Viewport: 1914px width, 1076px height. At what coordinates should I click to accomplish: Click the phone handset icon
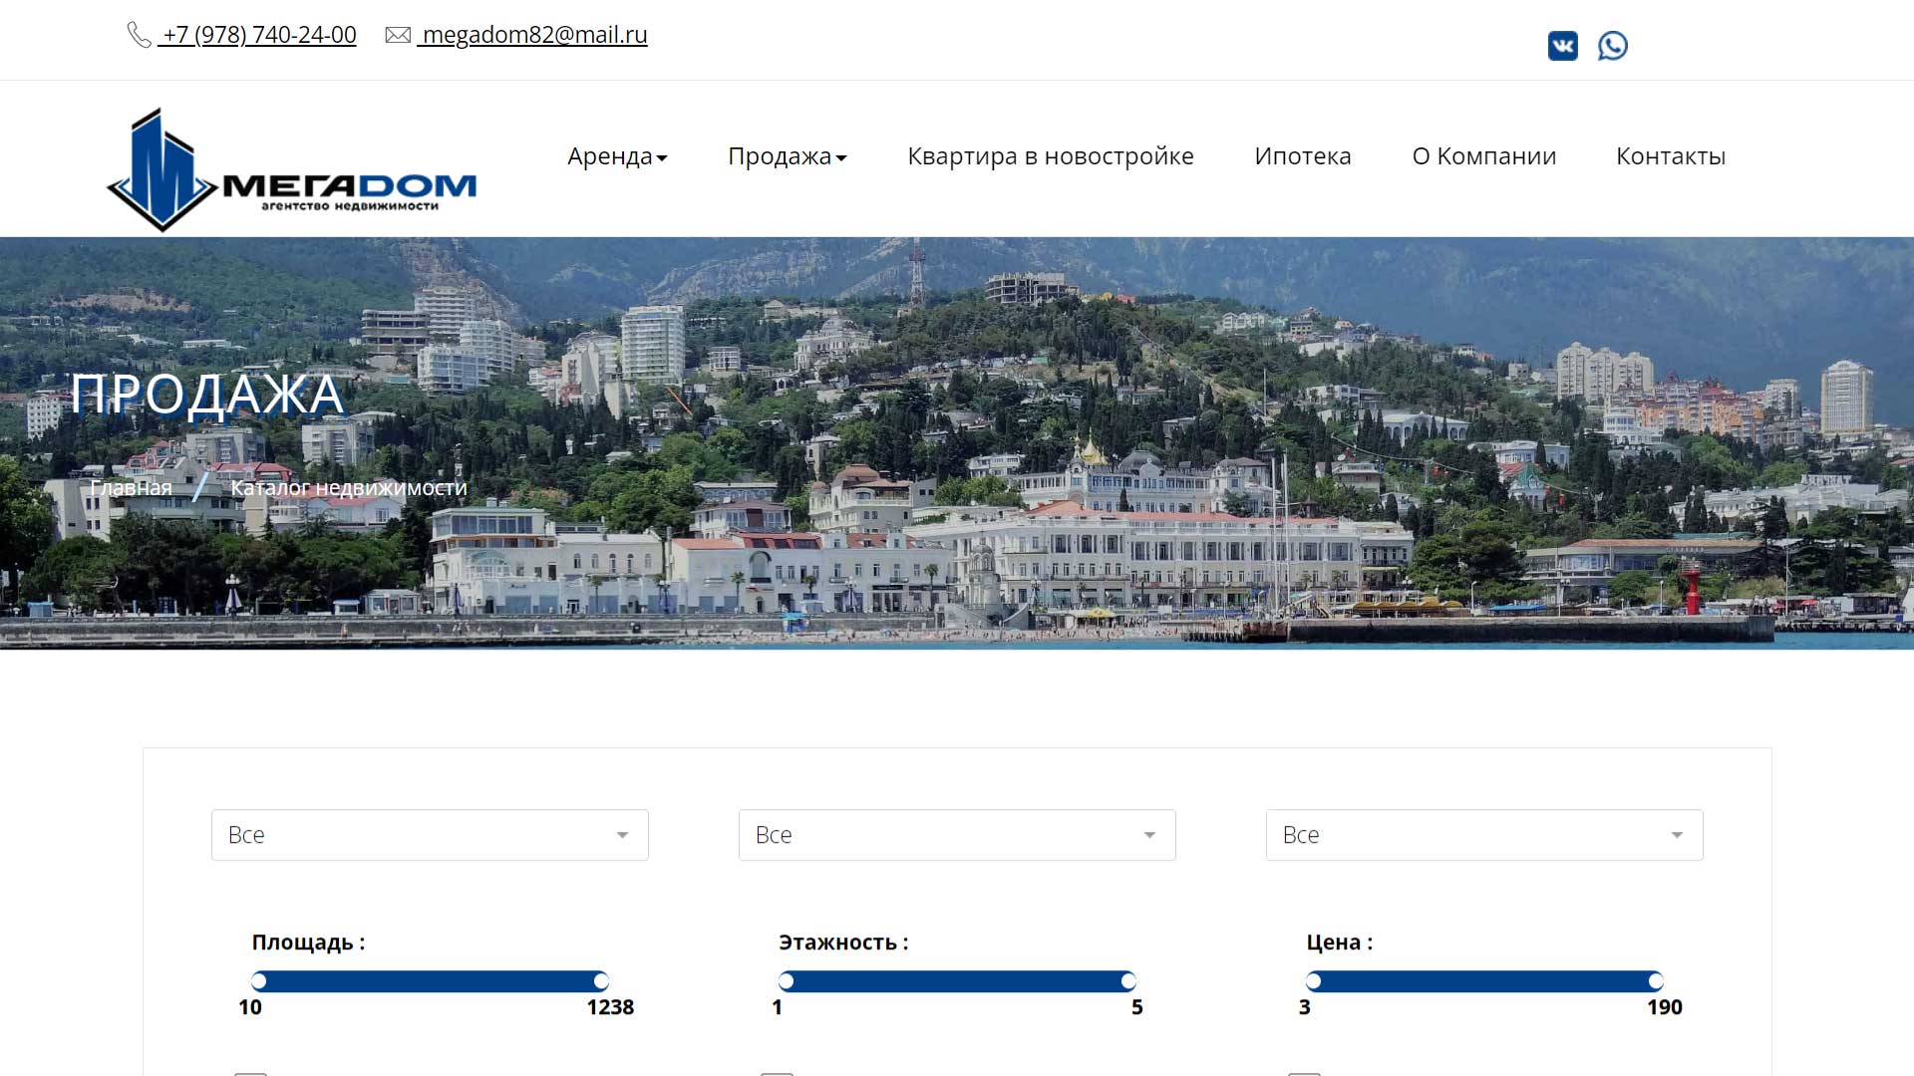[139, 35]
